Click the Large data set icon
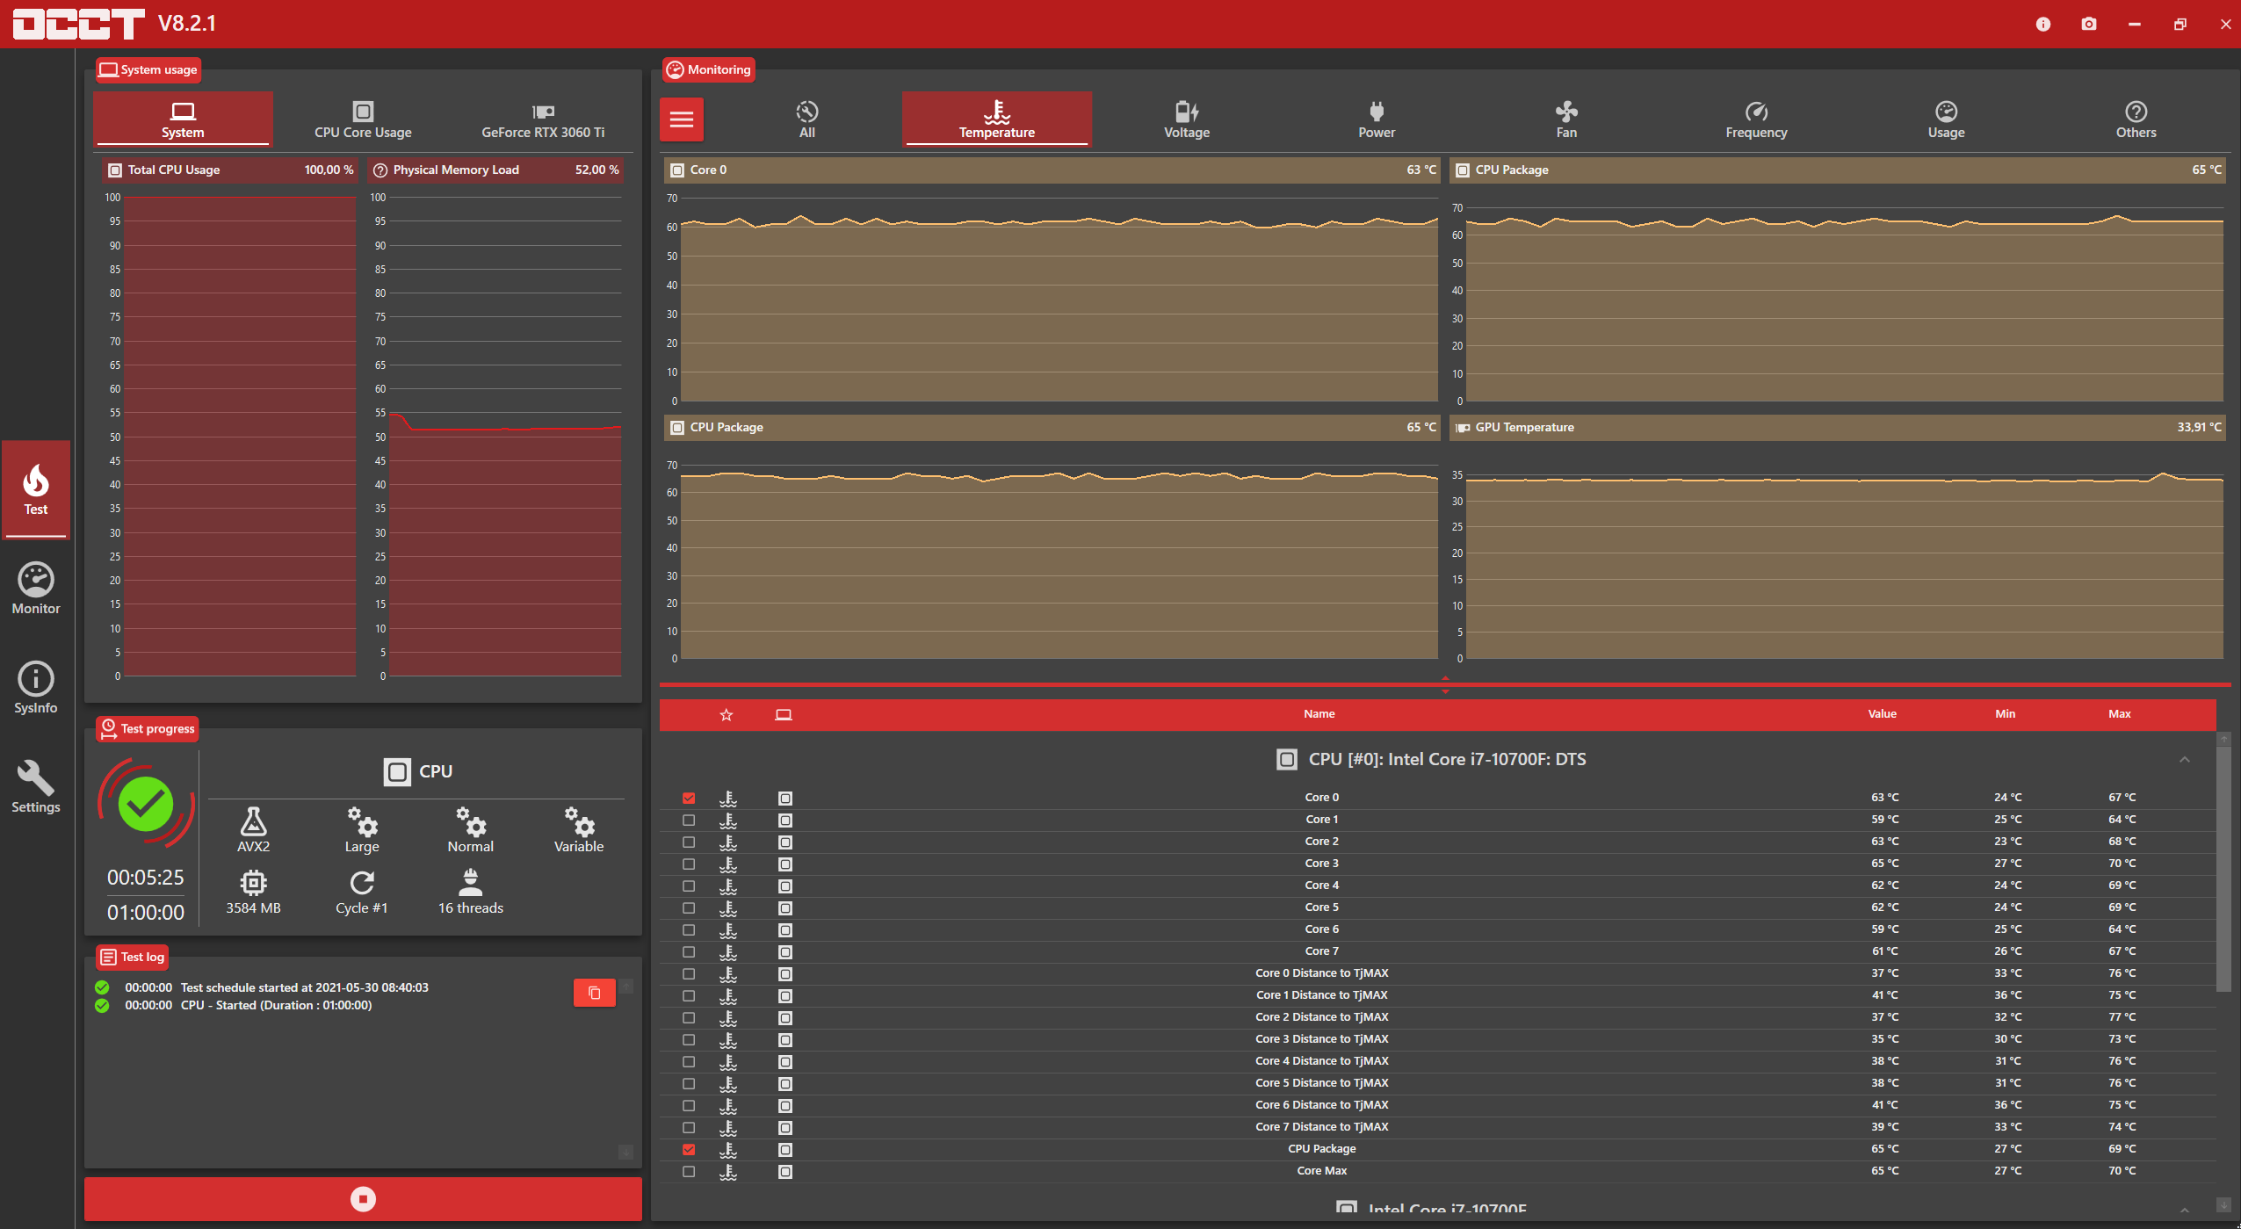2241x1229 pixels. pos(362,821)
